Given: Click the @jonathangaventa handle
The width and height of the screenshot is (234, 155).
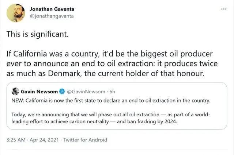Looking at the screenshot, I should pos(51,16).
